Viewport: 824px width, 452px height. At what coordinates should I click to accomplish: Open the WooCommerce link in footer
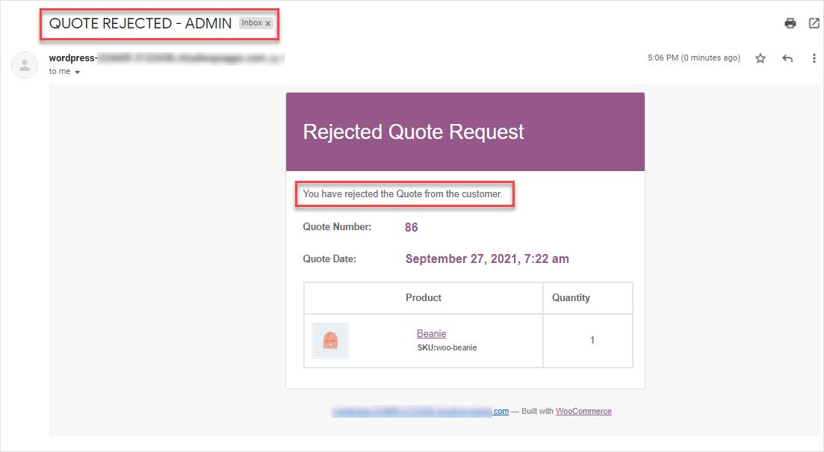[x=583, y=411]
